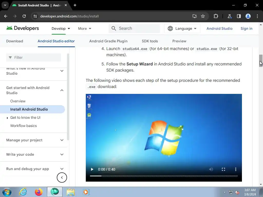The height and width of the screenshot is (197, 263).
Task: Expand Manage your project section
Action: point(62,140)
